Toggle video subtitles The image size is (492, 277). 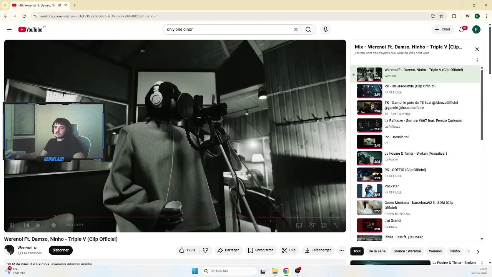(299, 225)
